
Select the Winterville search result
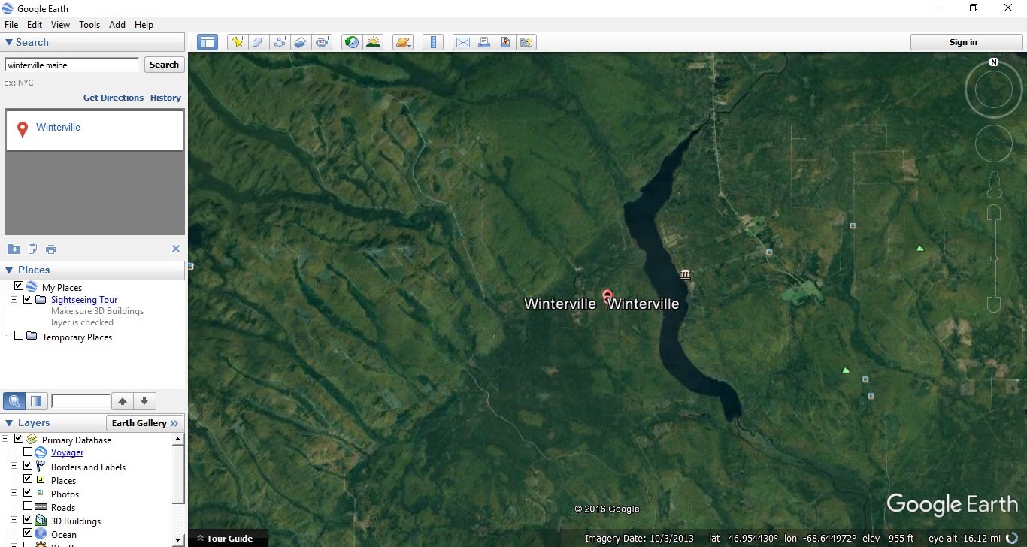(95, 130)
